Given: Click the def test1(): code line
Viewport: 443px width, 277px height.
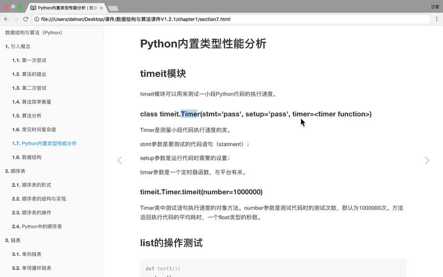Looking at the screenshot, I should 163,269.
